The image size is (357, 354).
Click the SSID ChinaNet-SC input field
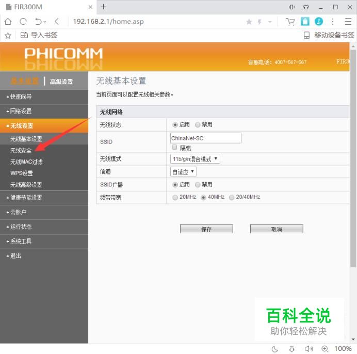click(x=206, y=138)
